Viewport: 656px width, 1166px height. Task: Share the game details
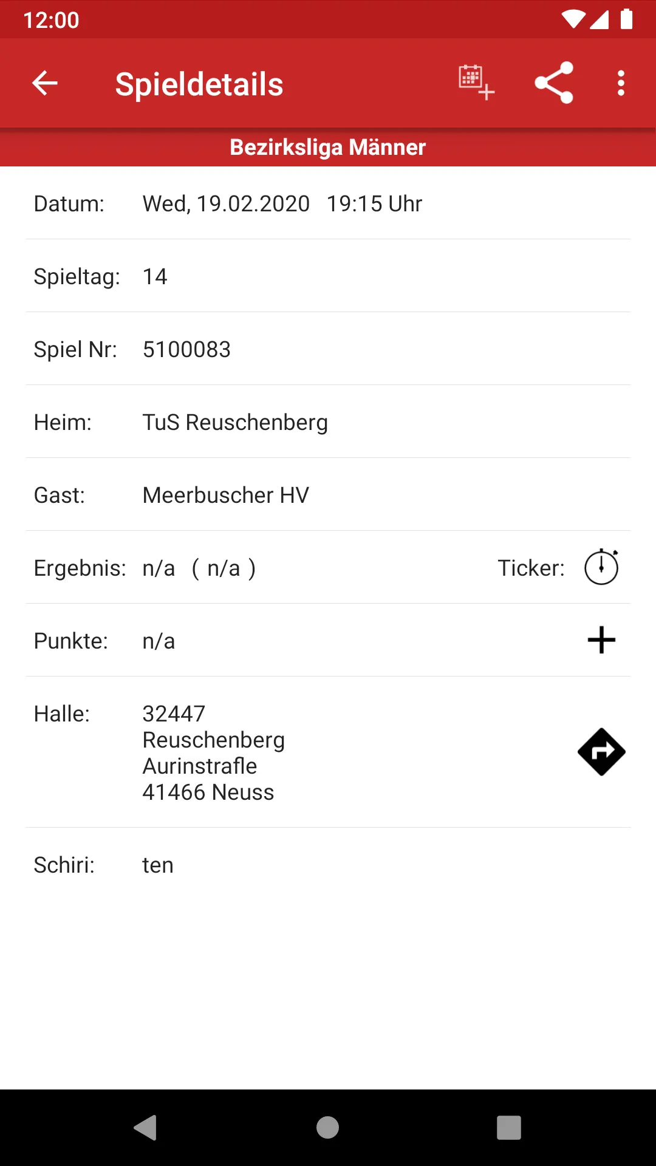tap(553, 83)
